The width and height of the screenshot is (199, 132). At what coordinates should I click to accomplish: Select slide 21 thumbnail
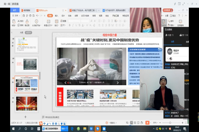tap(27, 104)
